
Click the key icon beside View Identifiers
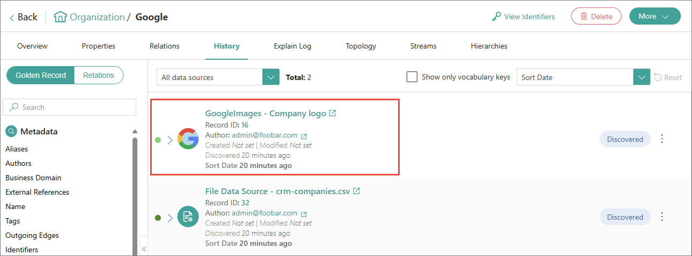point(496,17)
